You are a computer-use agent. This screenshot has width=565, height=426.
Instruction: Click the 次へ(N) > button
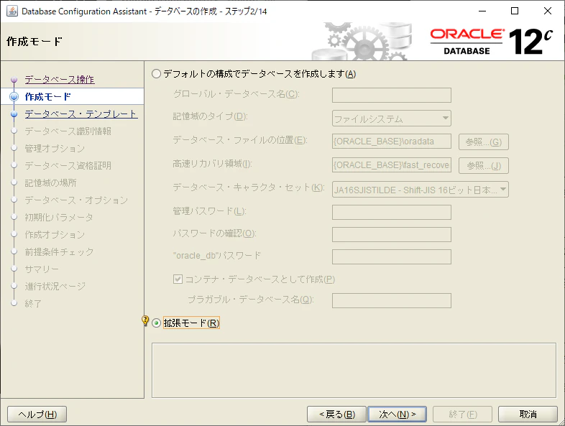(x=397, y=414)
